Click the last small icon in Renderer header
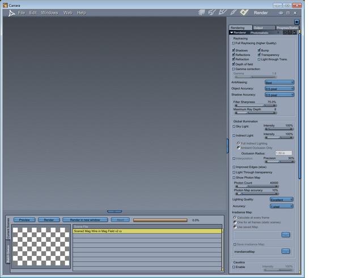340x278 pixels. point(295,32)
